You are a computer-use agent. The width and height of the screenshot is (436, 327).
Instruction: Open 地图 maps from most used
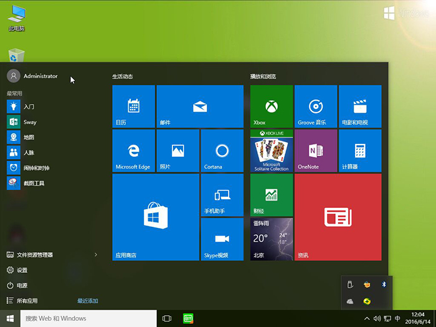click(x=53, y=137)
